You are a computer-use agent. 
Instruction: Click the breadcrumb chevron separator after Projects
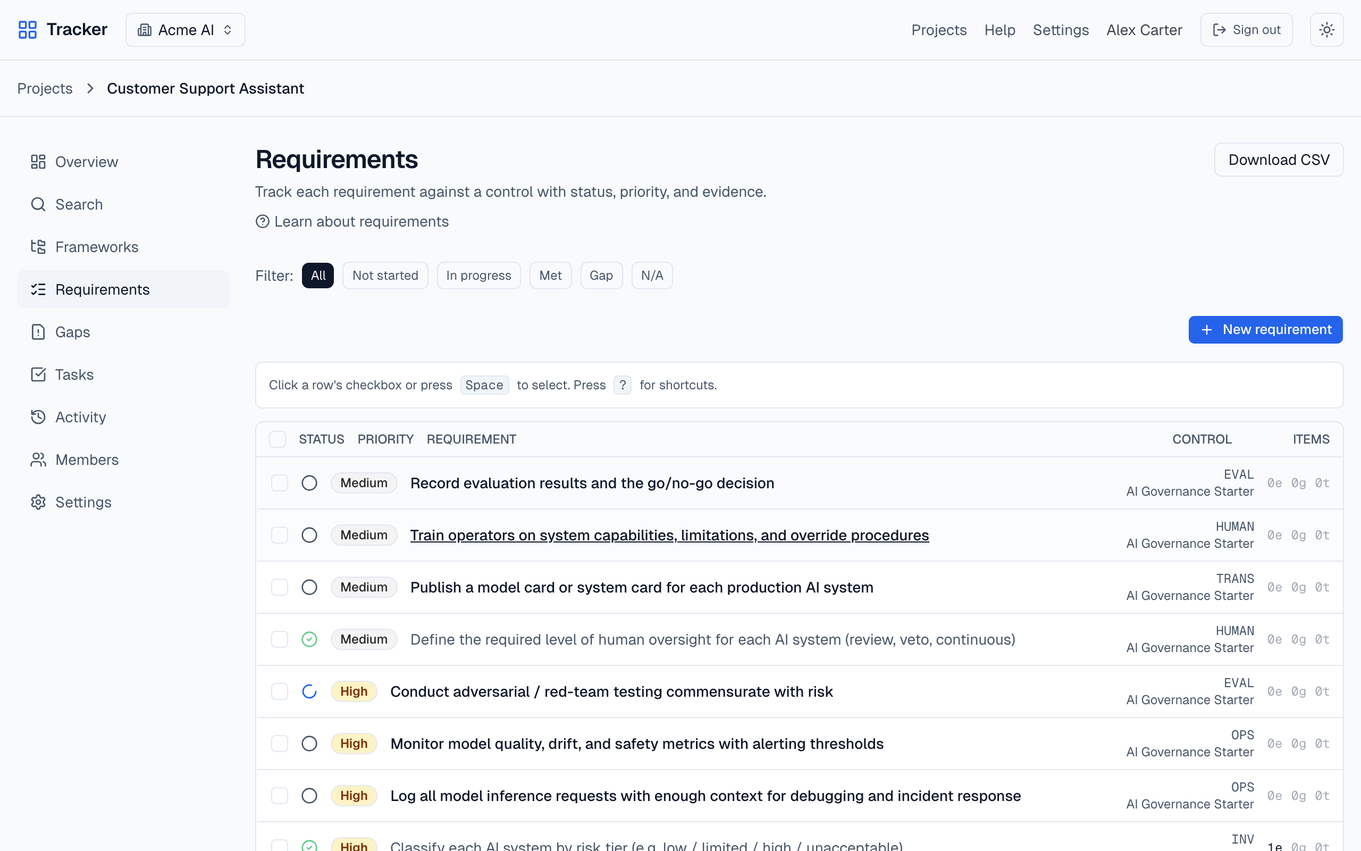click(x=90, y=88)
